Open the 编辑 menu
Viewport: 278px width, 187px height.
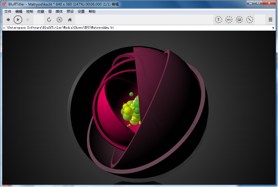pos(19,12)
